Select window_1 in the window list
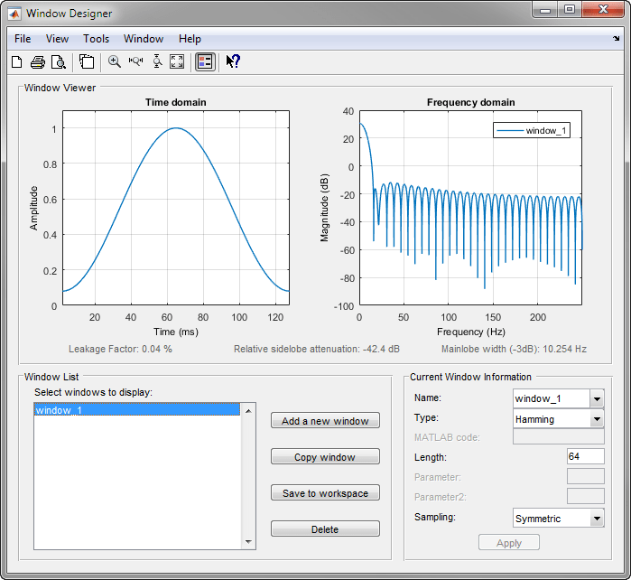 tap(137, 409)
